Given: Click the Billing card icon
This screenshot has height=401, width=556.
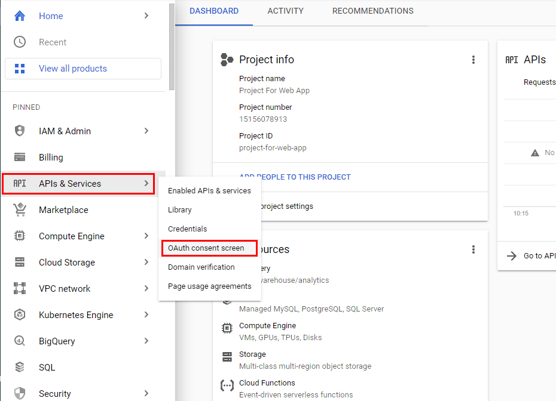Looking at the screenshot, I should click(20, 157).
